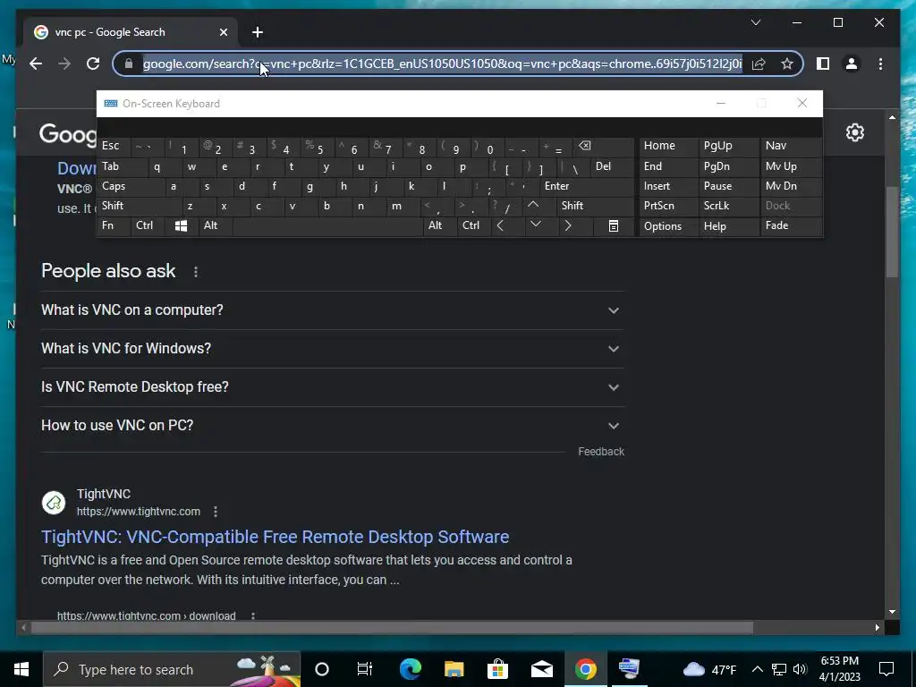Image resolution: width=916 pixels, height=687 pixels.
Task: Click the horizontal page scrollbar thumb
Action: [392, 628]
